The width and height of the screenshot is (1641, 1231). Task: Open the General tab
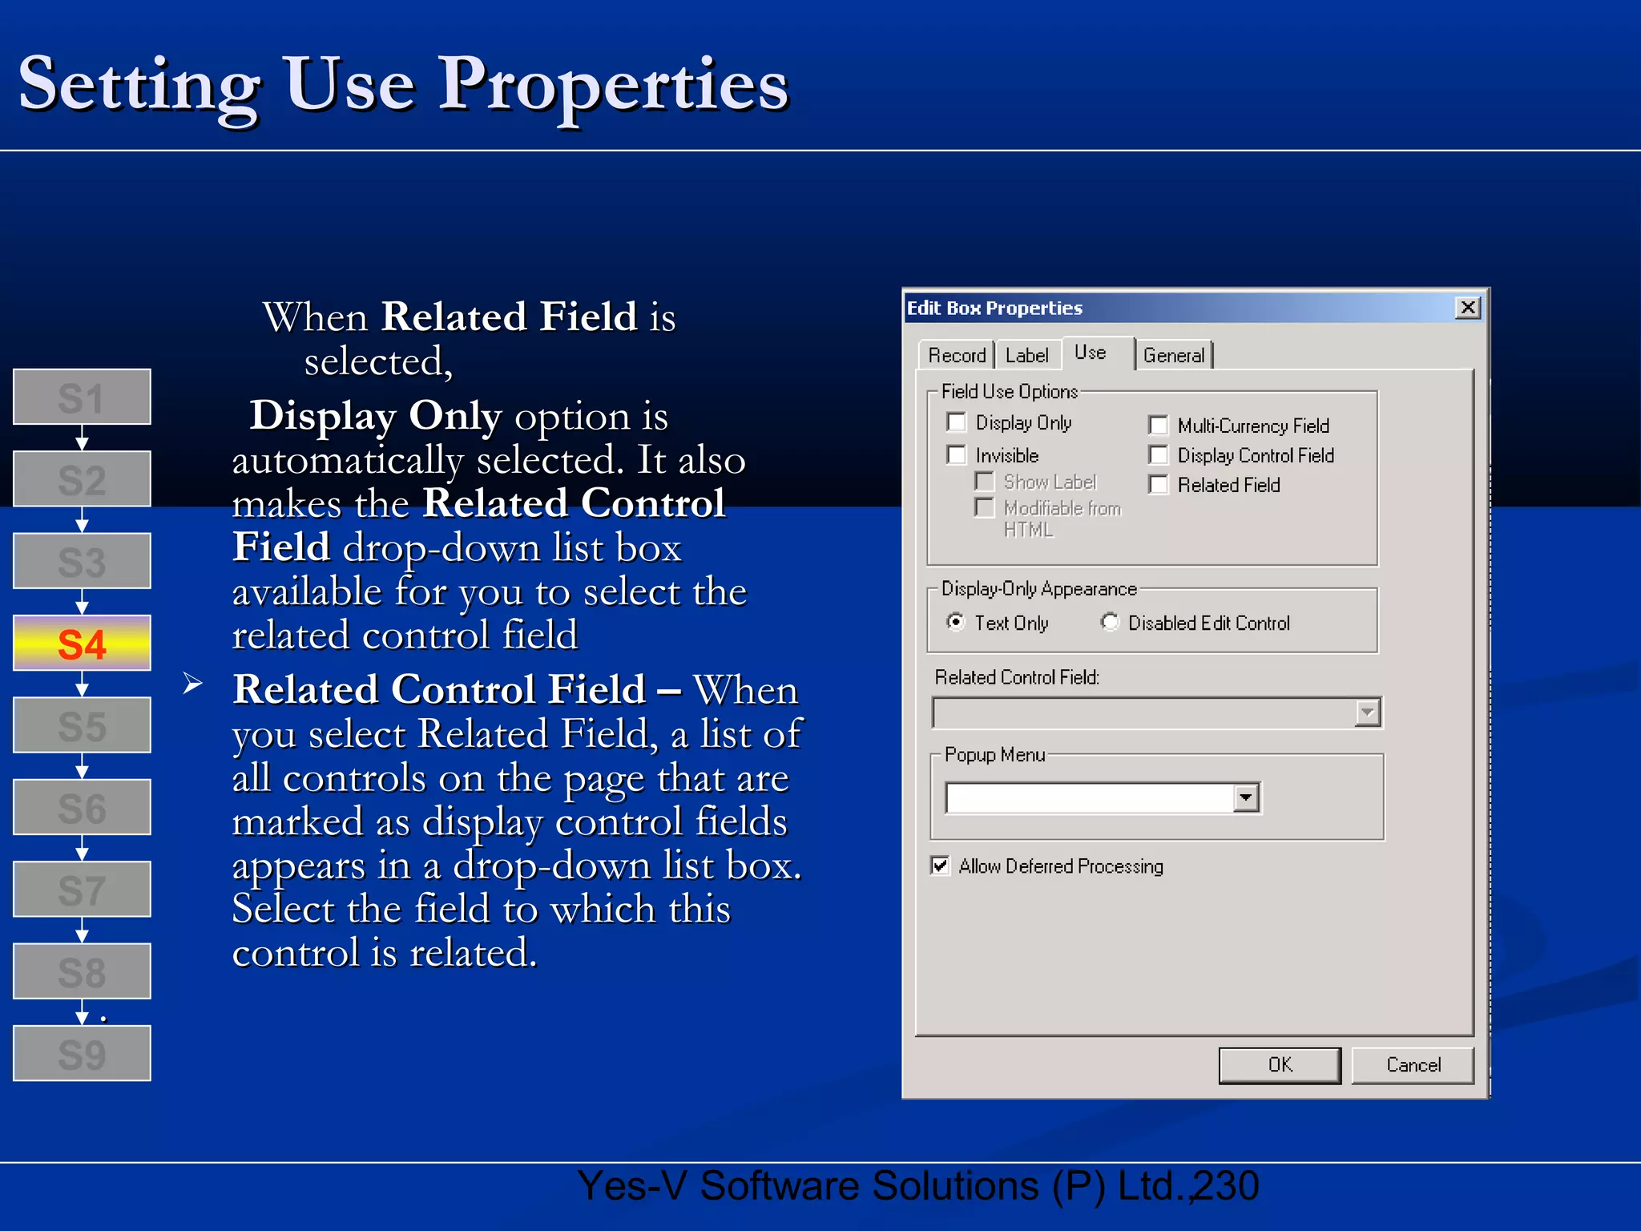coord(1174,355)
